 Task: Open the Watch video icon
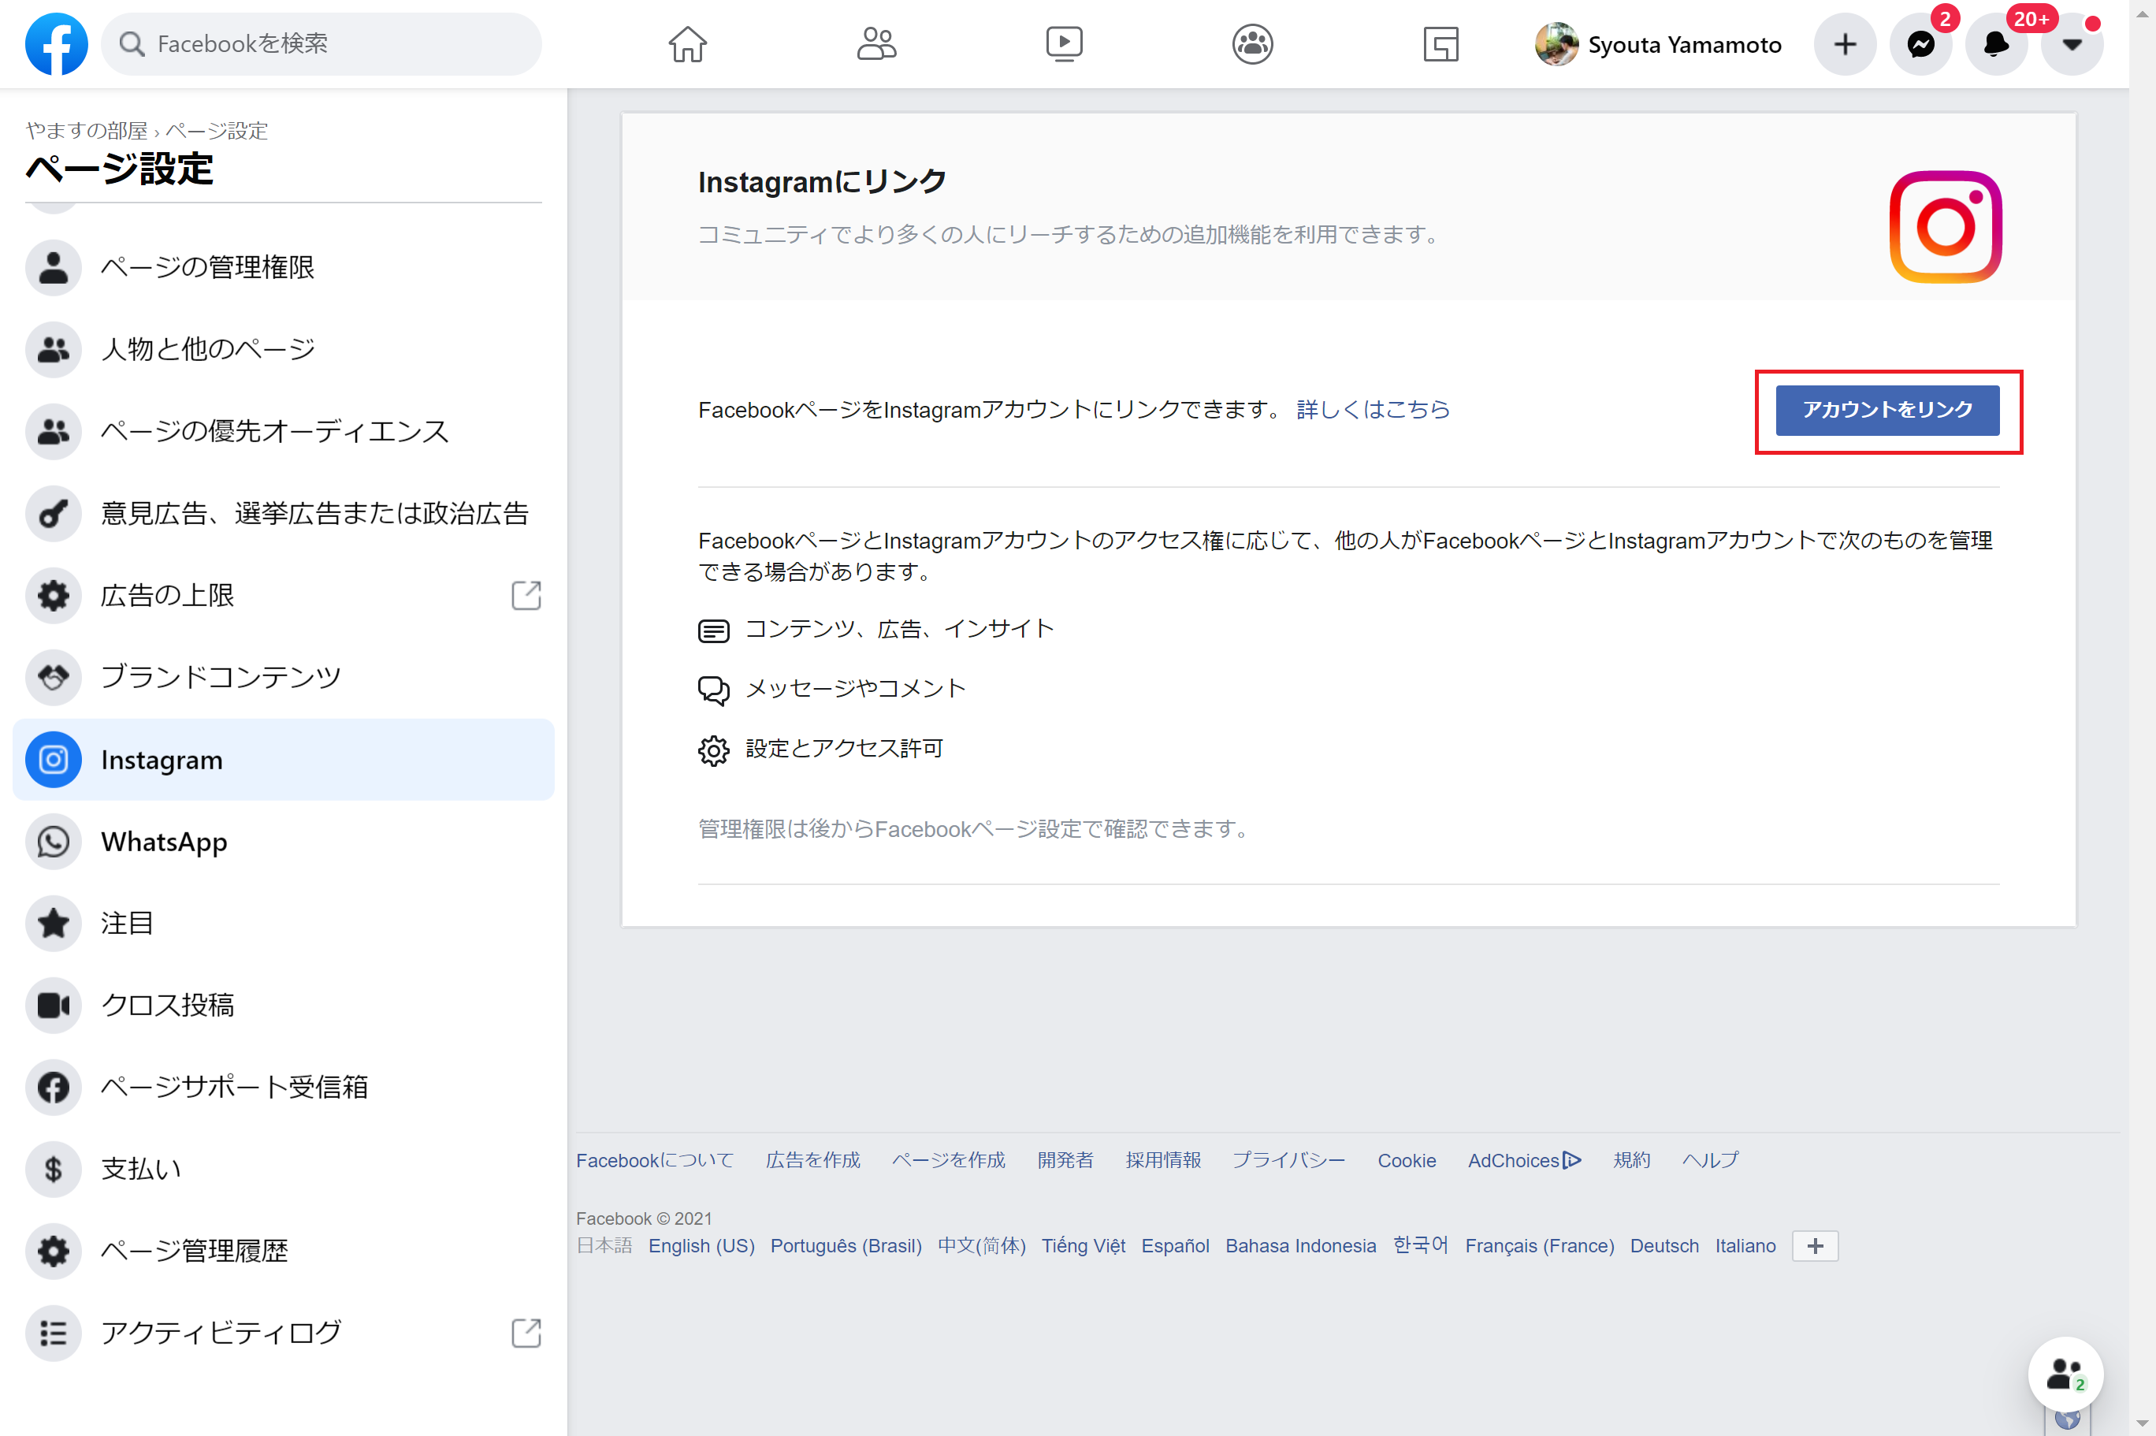[1064, 44]
